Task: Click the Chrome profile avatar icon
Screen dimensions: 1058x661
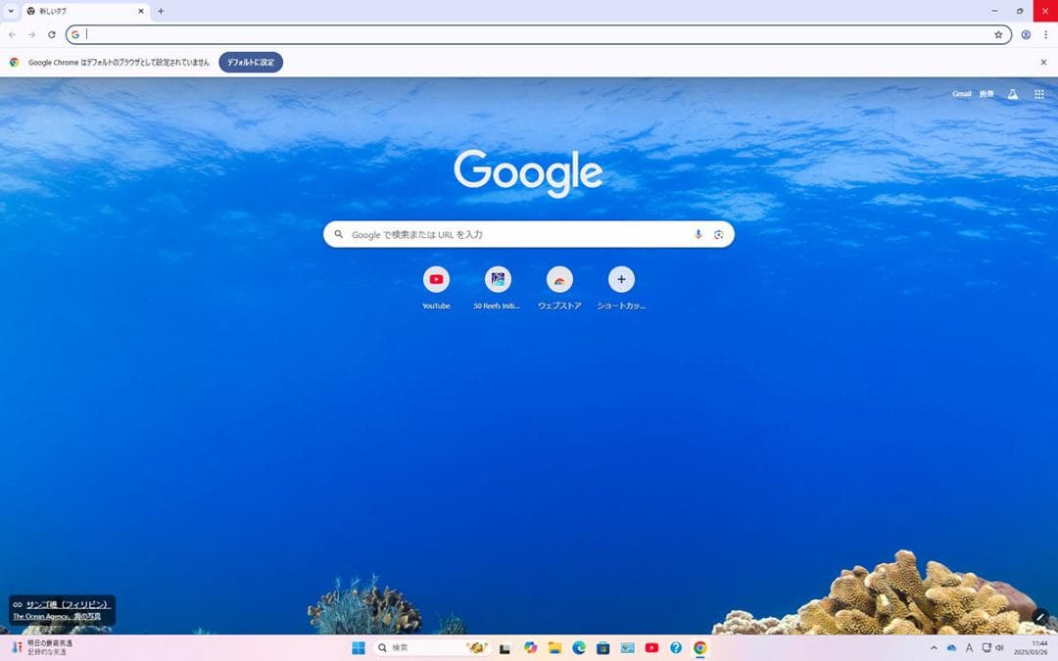Action: pyautogui.click(x=1026, y=34)
